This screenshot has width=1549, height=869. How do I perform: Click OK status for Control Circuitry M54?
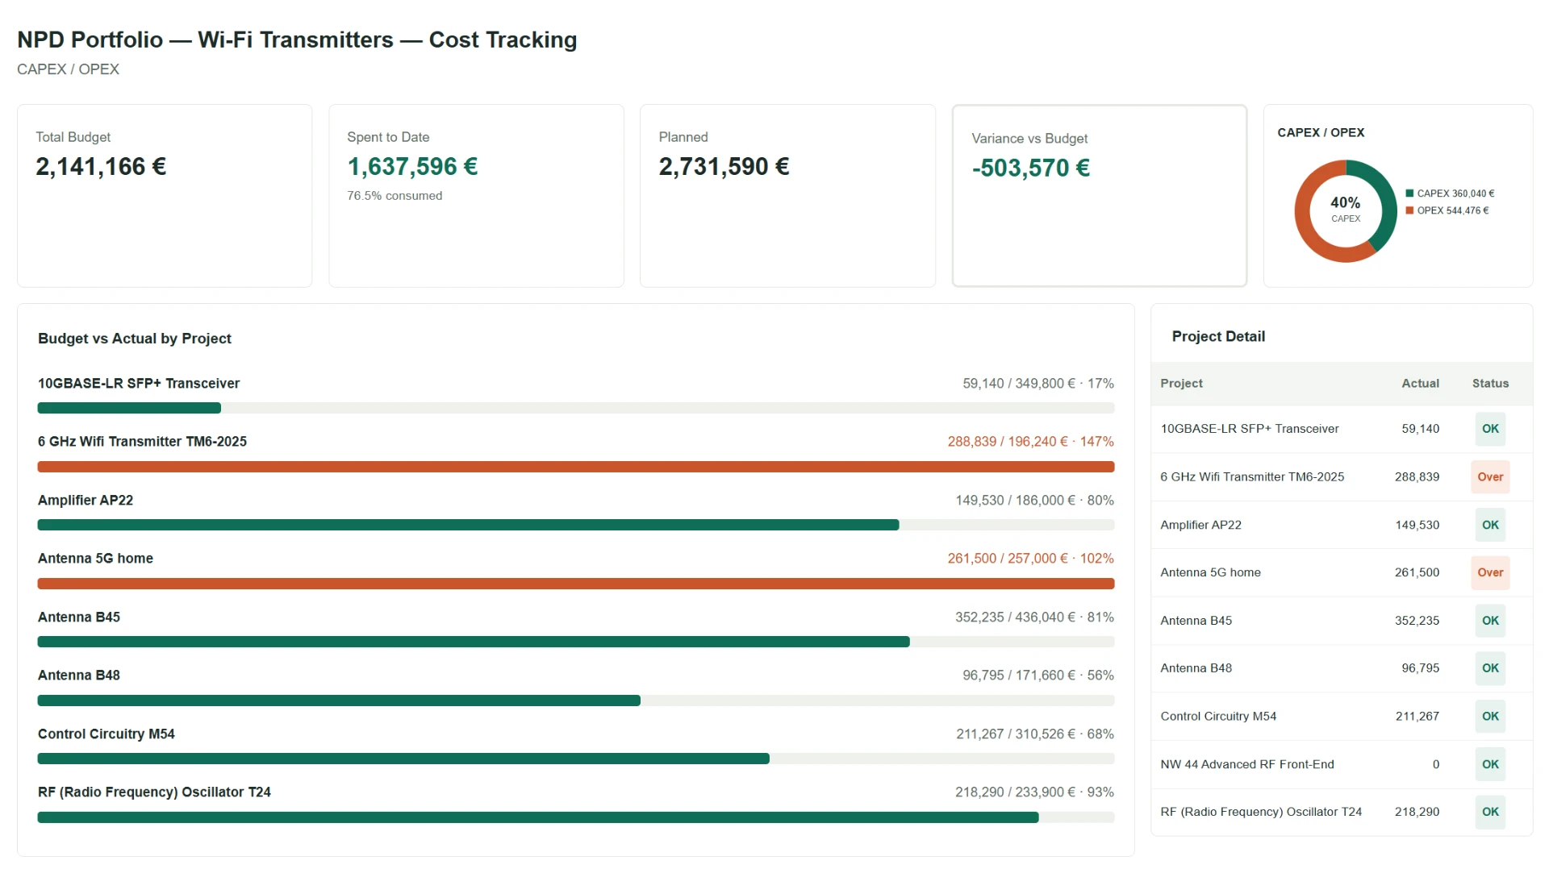tap(1490, 716)
